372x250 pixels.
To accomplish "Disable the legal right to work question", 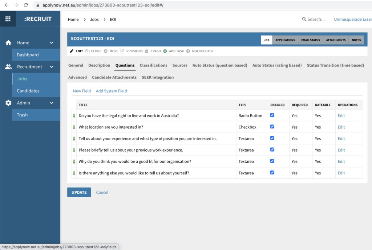I will point(272,115).
